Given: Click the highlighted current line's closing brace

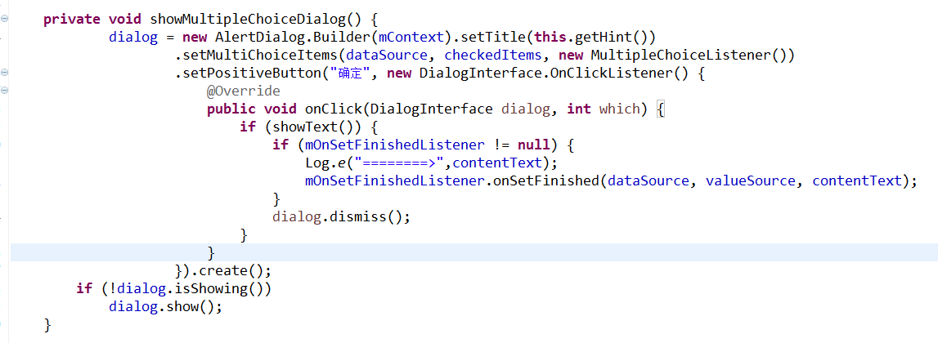Looking at the screenshot, I should (x=211, y=253).
